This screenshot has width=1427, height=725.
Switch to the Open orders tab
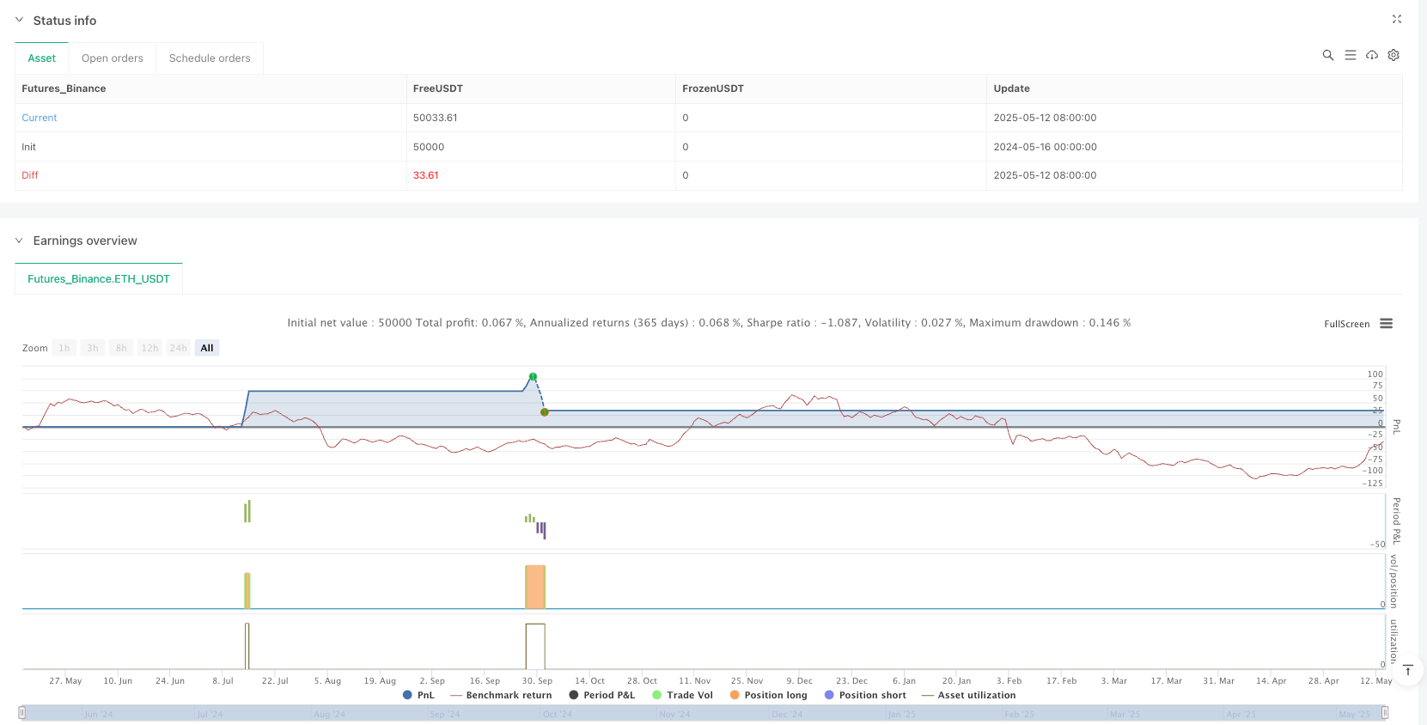tap(113, 58)
